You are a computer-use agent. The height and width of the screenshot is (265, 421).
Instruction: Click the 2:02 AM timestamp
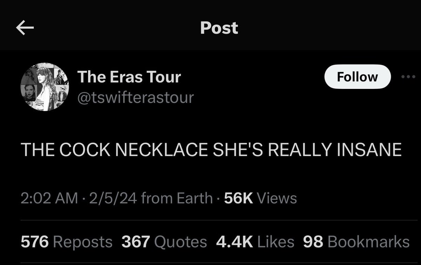pyautogui.click(x=49, y=198)
